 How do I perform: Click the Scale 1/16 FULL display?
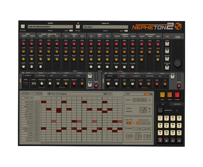pos(140,100)
